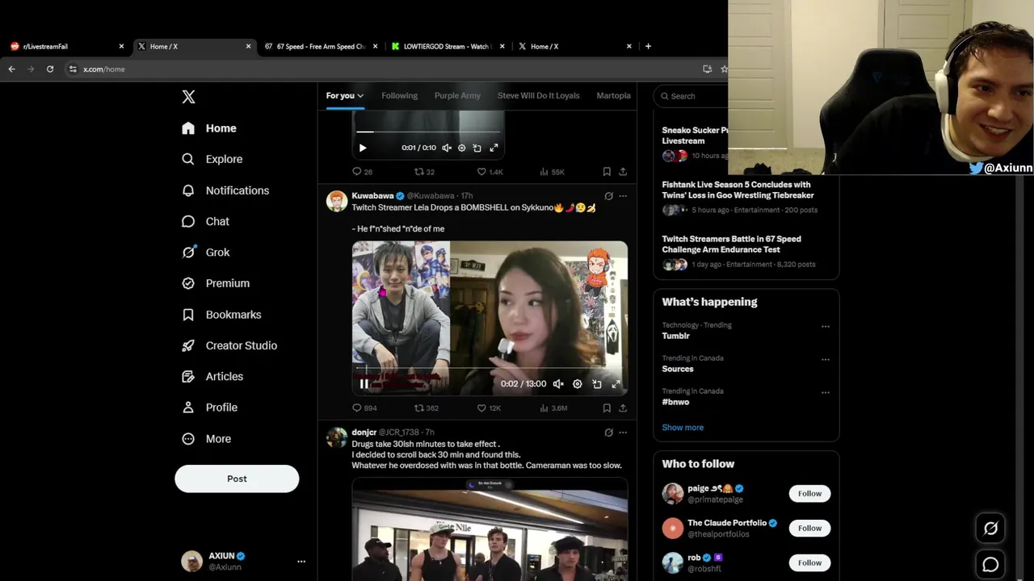View 3.6M views analytics
Image resolution: width=1034 pixels, height=581 pixels.
click(553, 408)
